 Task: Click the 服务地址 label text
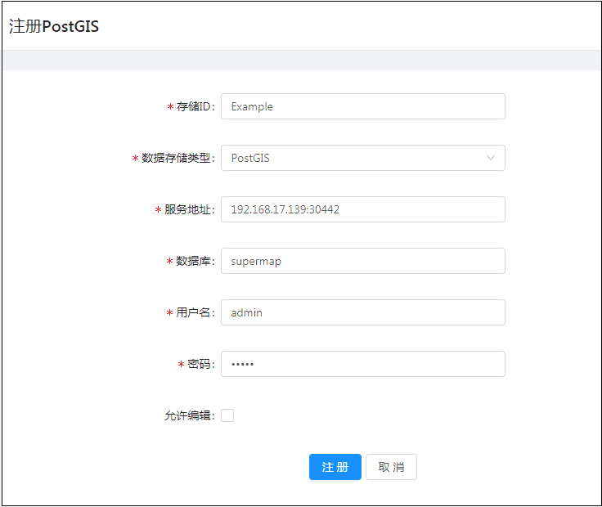[188, 210]
